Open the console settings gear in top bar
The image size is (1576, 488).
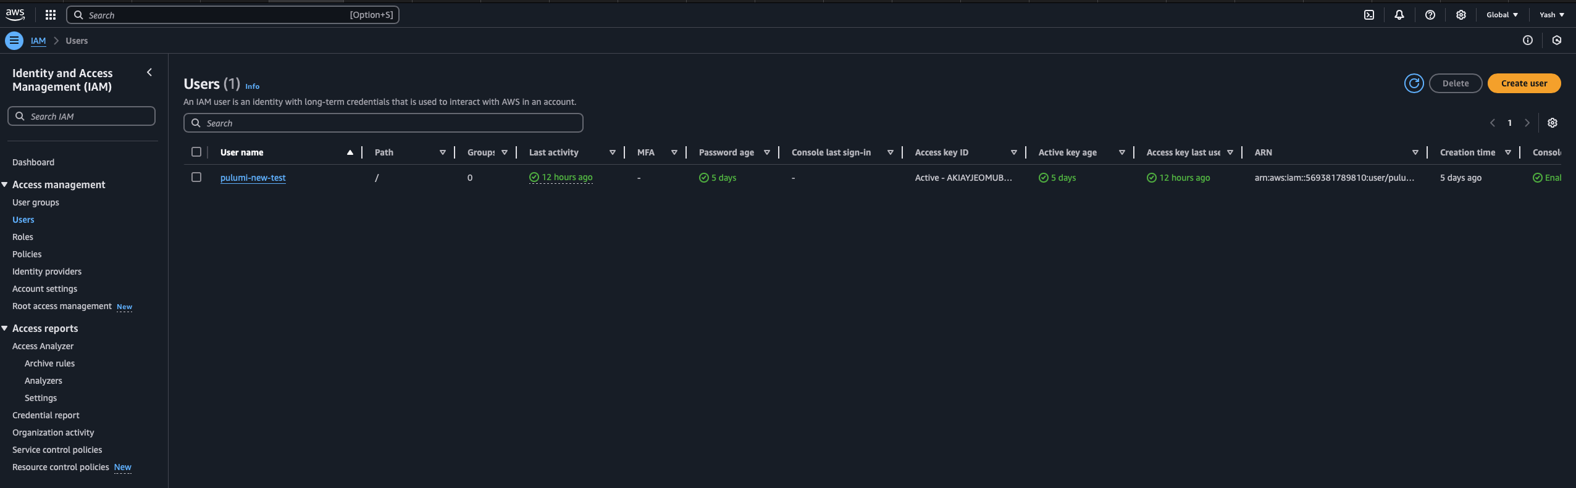1461,15
